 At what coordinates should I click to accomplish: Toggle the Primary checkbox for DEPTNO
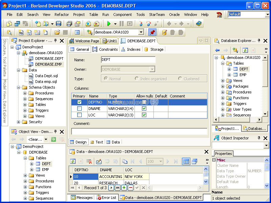coord(79,102)
